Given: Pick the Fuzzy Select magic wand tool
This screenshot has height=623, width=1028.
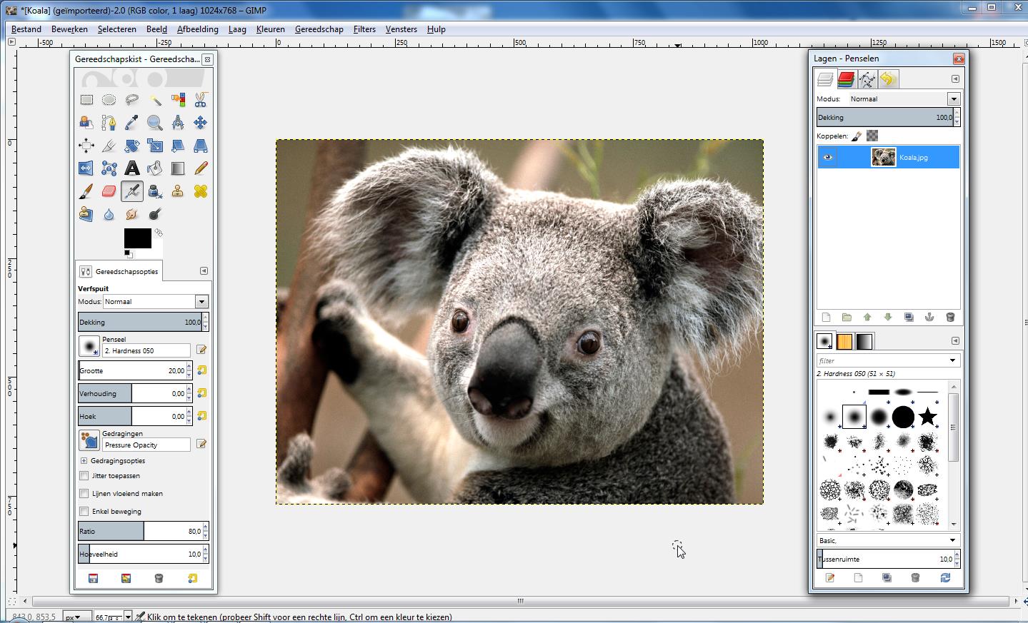Looking at the screenshot, I should click(x=155, y=100).
